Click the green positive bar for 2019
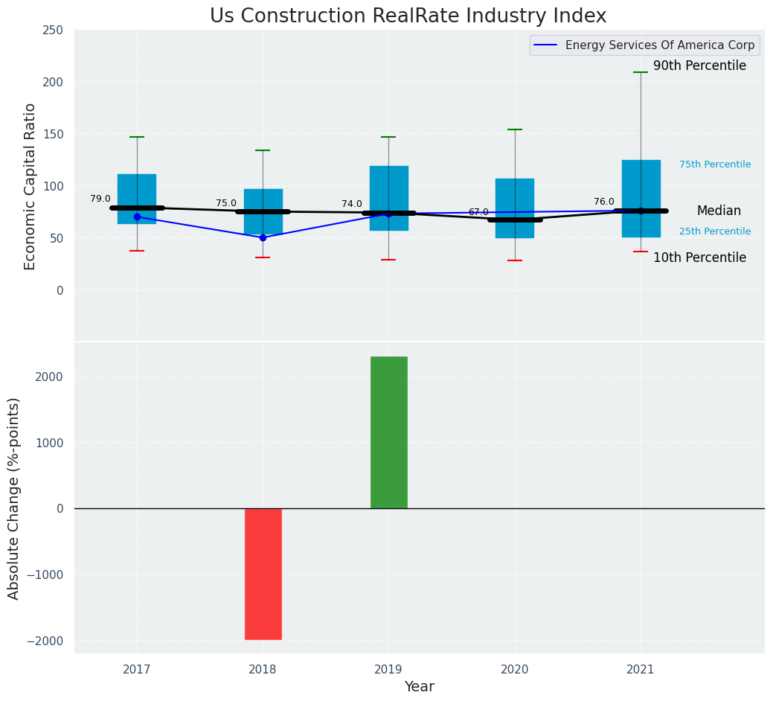 pos(388,432)
